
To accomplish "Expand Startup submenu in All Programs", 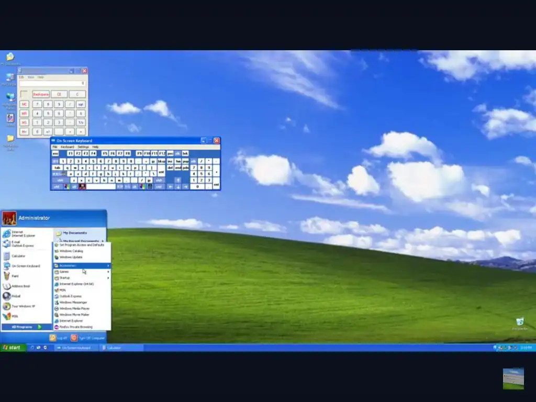I will [x=82, y=278].
